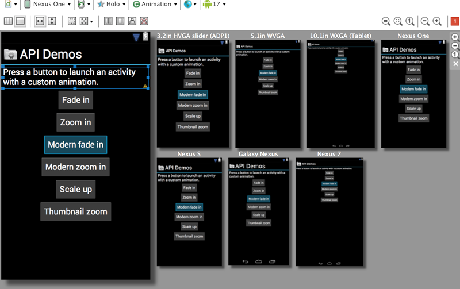460x289 pixels.
Task: Toggle fill width horizontal arrow icon
Action: click(40, 21)
